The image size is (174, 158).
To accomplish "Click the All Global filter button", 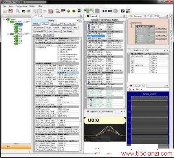I will 36,24.
